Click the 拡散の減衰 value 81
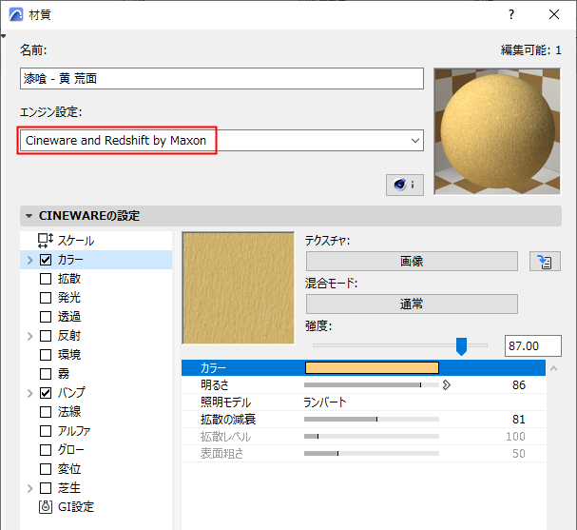This screenshot has width=577, height=530. (519, 419)
